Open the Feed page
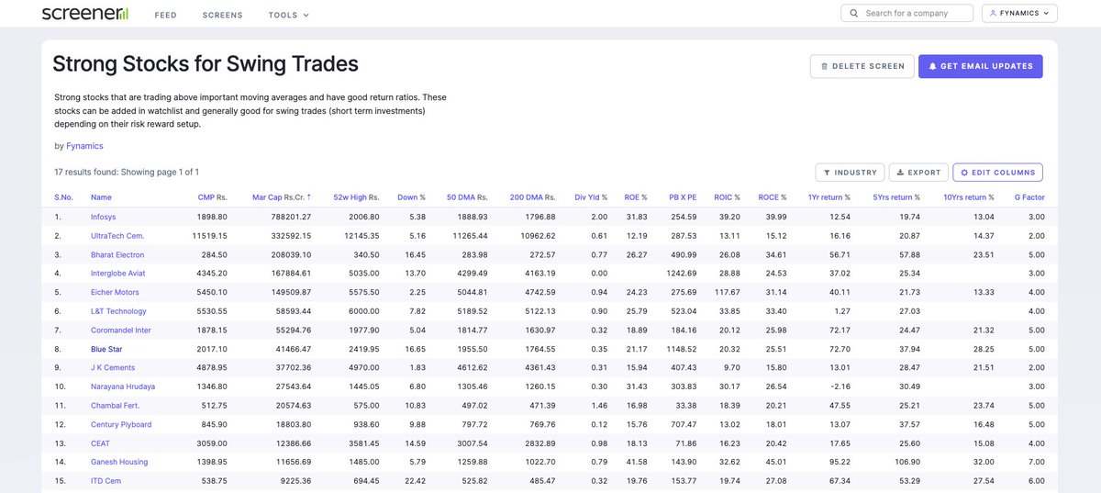 pos(166,15)
